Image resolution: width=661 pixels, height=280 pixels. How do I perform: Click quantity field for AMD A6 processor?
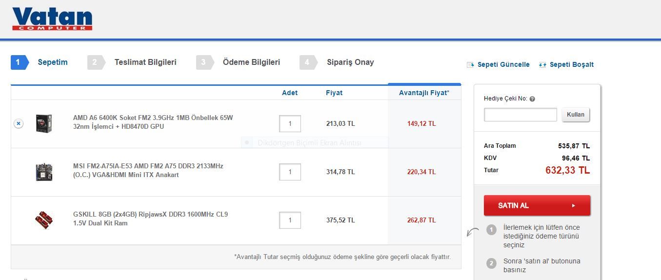[x=290, y=124]
